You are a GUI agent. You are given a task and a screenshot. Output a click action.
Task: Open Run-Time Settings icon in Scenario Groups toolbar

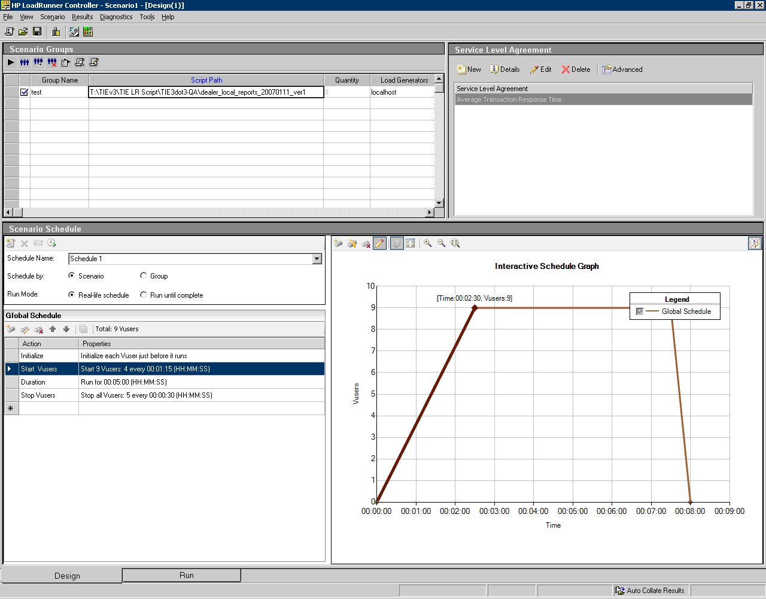[66, 62]
